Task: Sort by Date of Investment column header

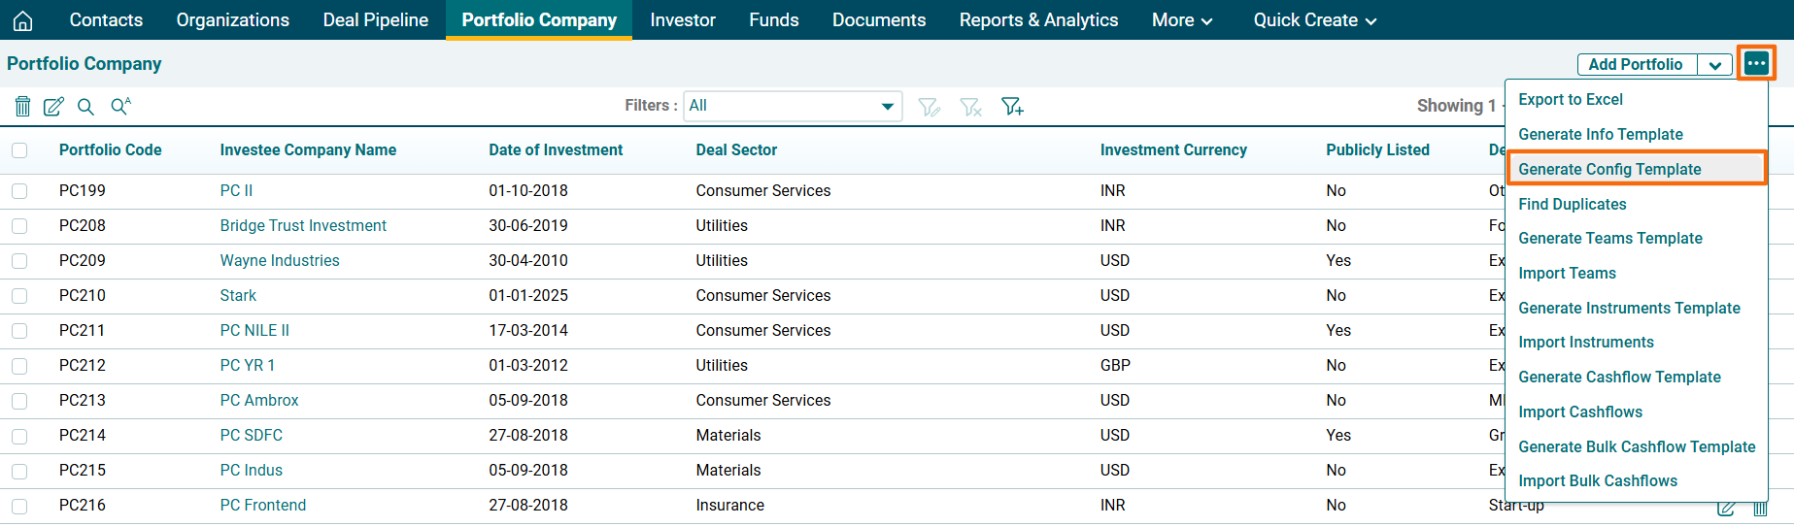Action: (556, 150)
